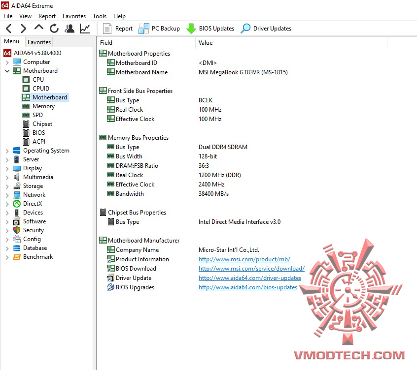Go forward with the right arrow button
Viewport: 417px width, 370px height.
coord(23,29)
